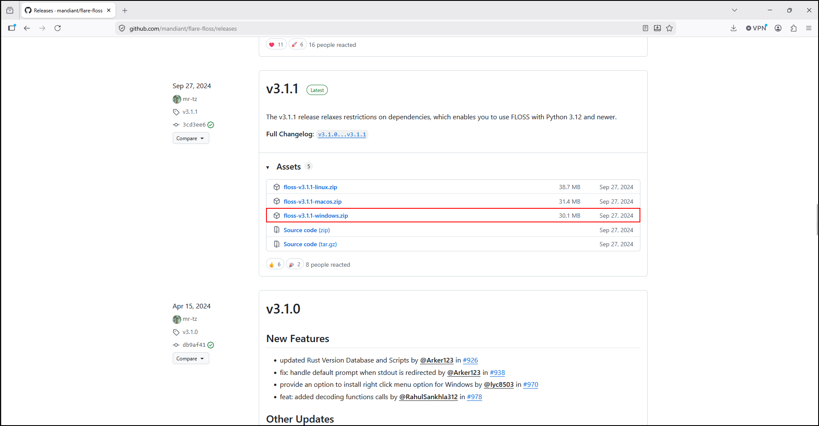
Task: Close the Releases mandiant/flare-floss tab
Action: 109,10
